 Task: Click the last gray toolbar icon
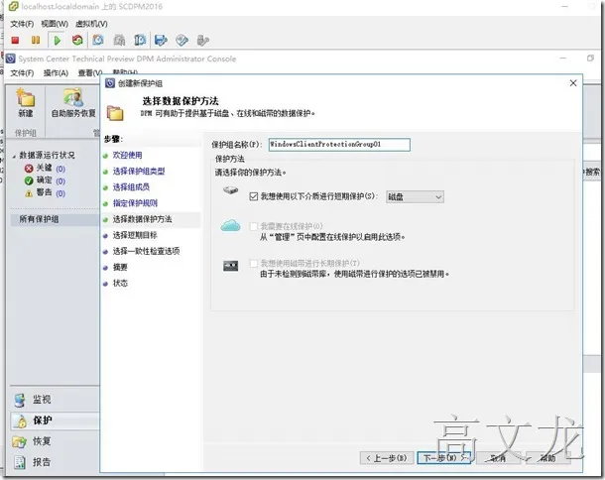click(202, 40)
